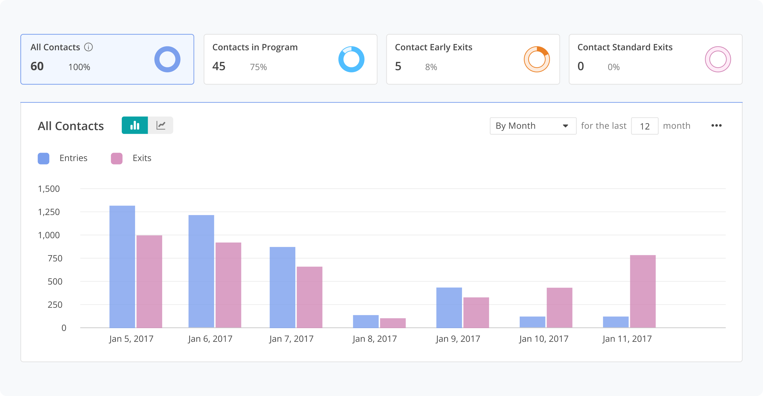Click the Contact Early Exits donut icon
The width and height of the screenshot is (763, 396).
pos(537,59)
